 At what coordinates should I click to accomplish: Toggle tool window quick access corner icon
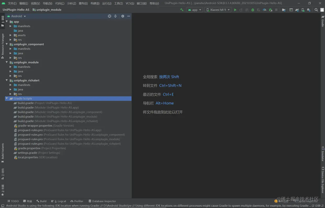pos(3,206)
